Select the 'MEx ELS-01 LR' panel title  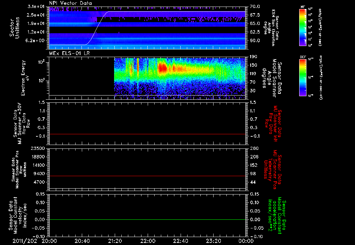(69, 53)
